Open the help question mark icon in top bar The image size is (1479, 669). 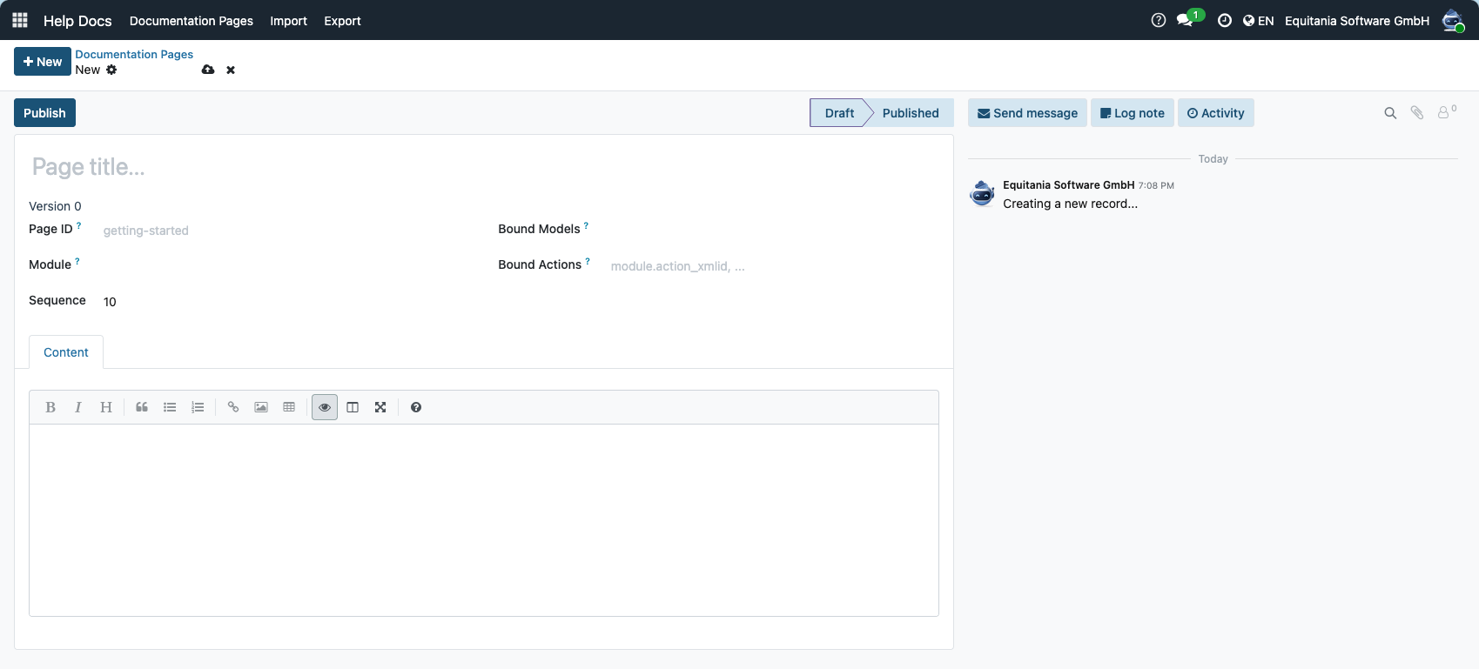click(x=1159, y=20)
